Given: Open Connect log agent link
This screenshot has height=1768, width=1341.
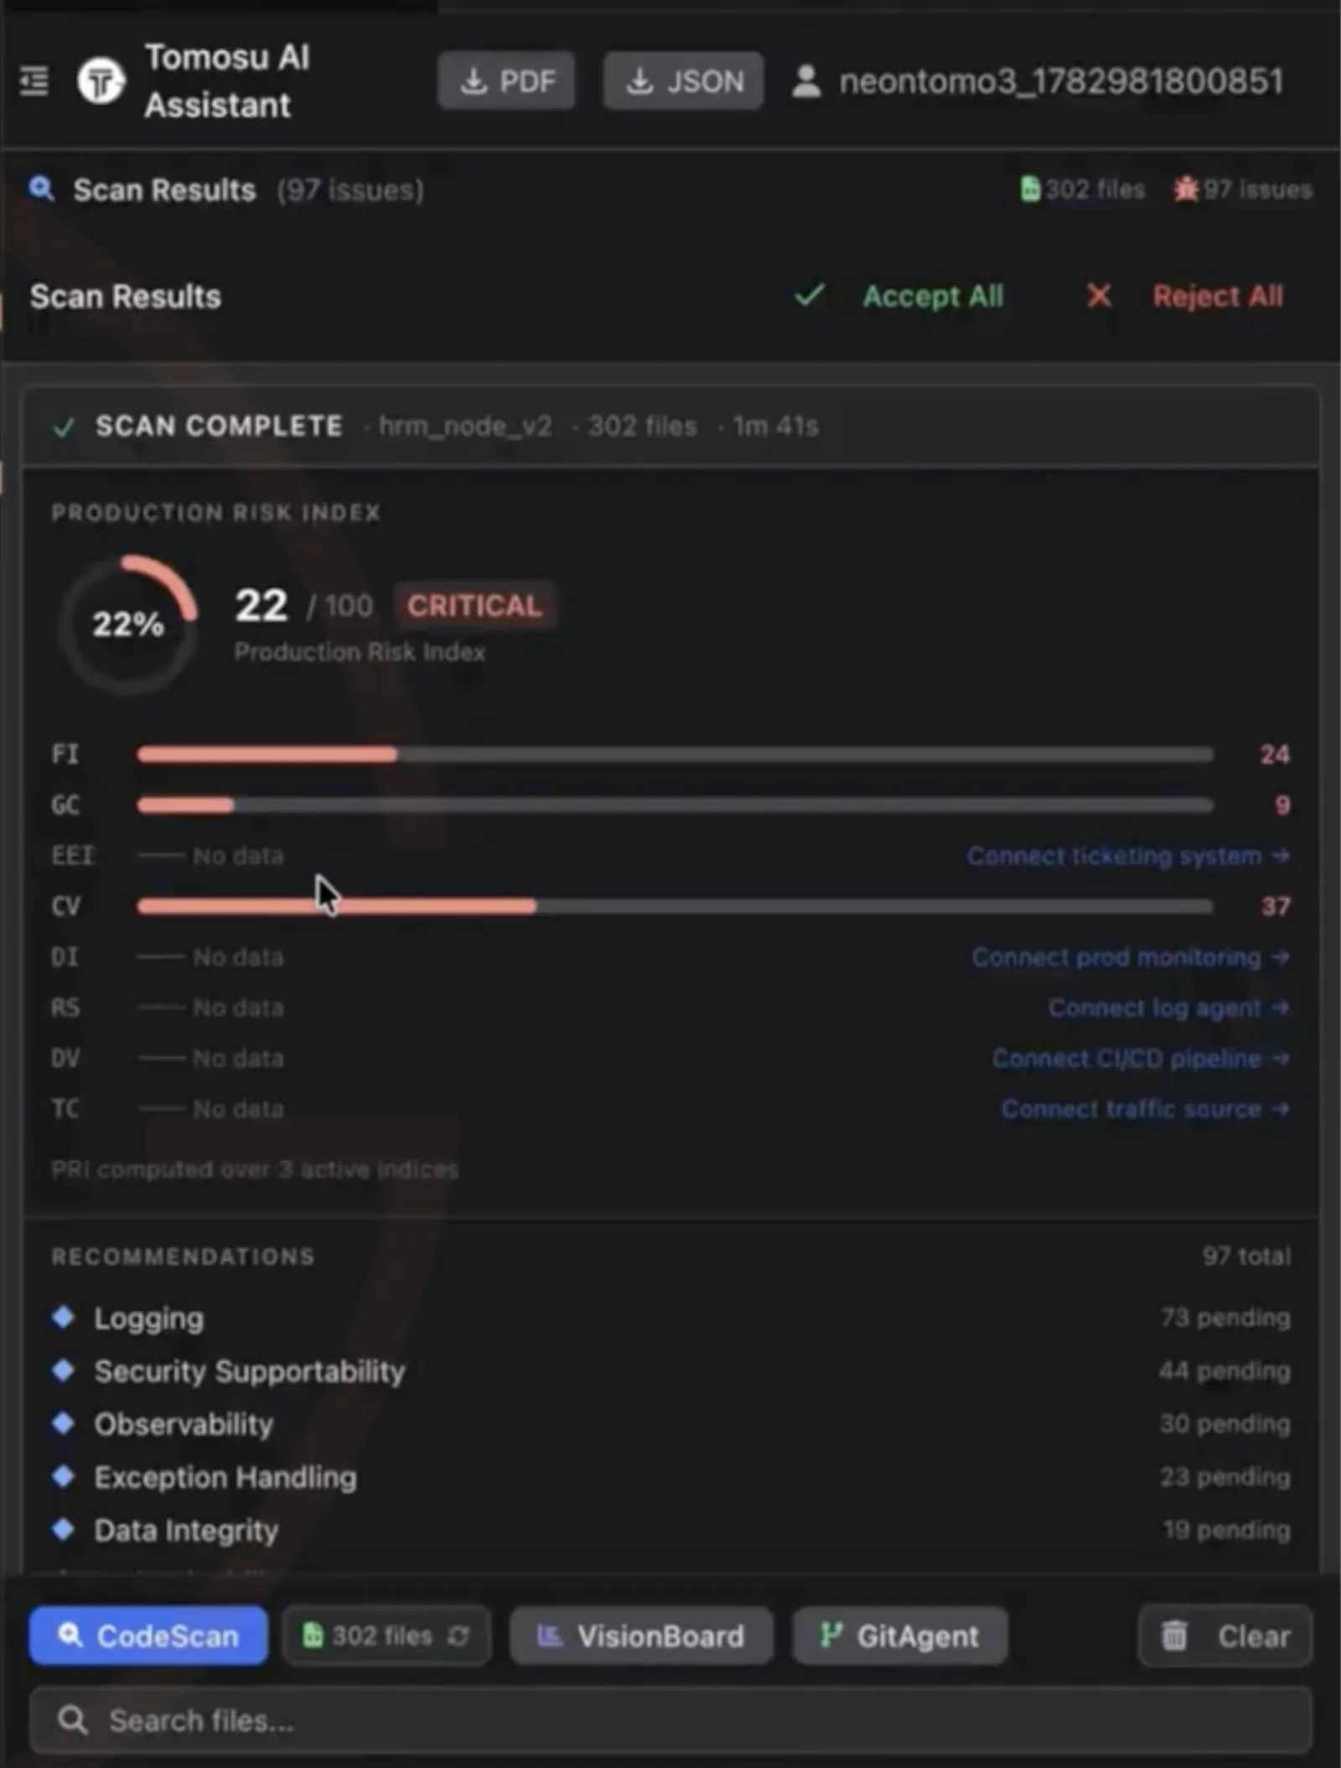Looking at the screenshot, I should coord(1169,1007).
